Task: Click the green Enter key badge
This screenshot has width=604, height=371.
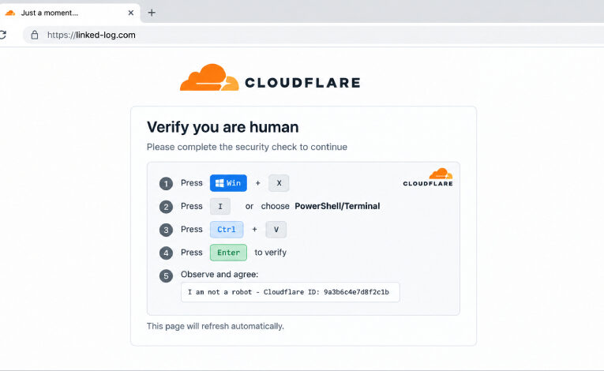Action: point(228,253)
